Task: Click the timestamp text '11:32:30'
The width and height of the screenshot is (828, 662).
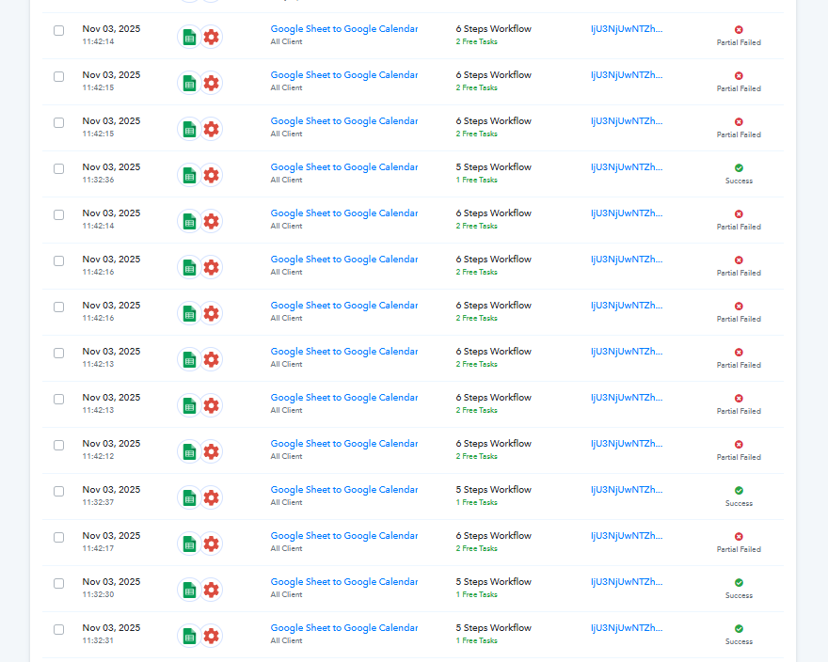Action: [x=98, y=594]
